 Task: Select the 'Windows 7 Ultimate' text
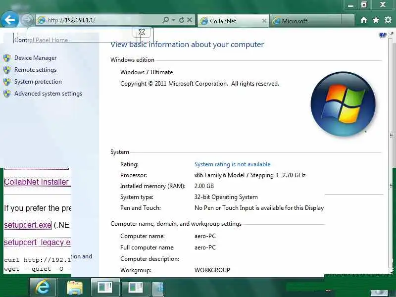147,72
